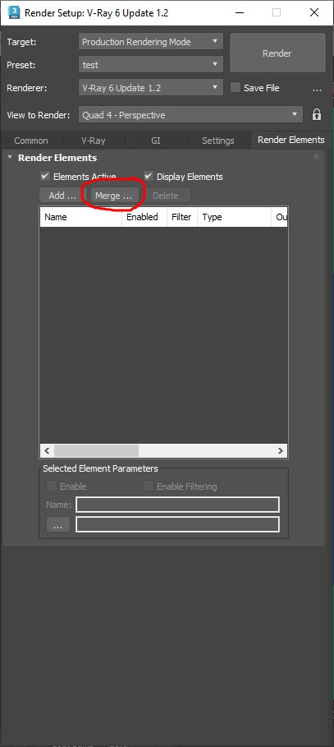Click the output path browse ellipsis button
This screenshot has width=334, height=747.
58,524
